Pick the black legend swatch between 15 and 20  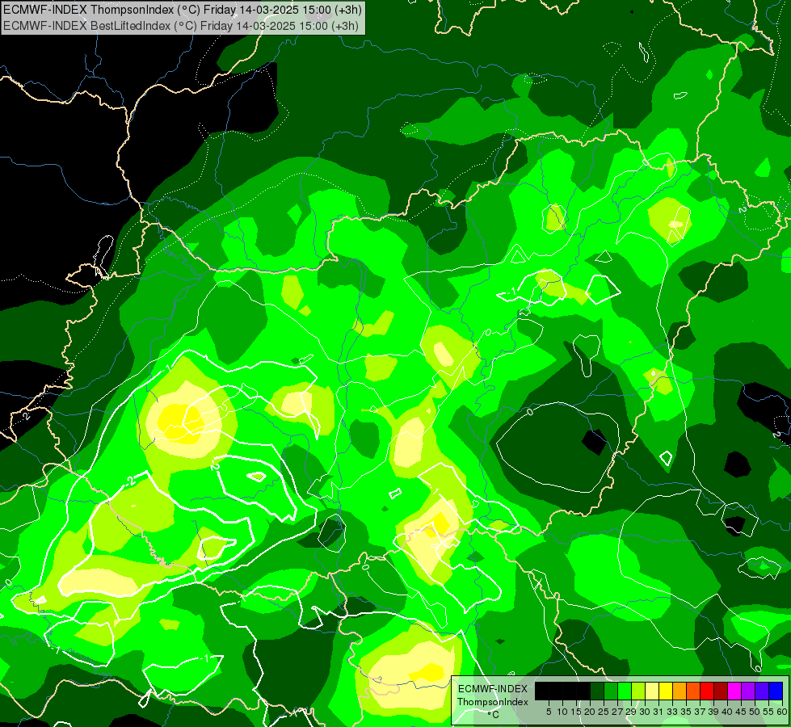583,691
